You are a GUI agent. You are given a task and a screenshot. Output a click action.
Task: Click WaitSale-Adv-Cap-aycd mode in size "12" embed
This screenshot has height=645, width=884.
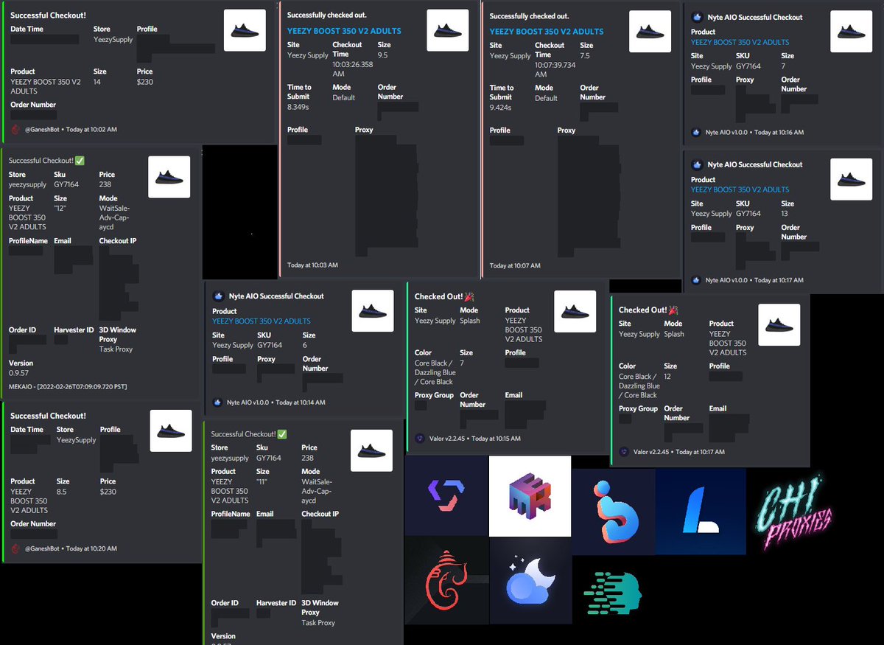(116, 217)
